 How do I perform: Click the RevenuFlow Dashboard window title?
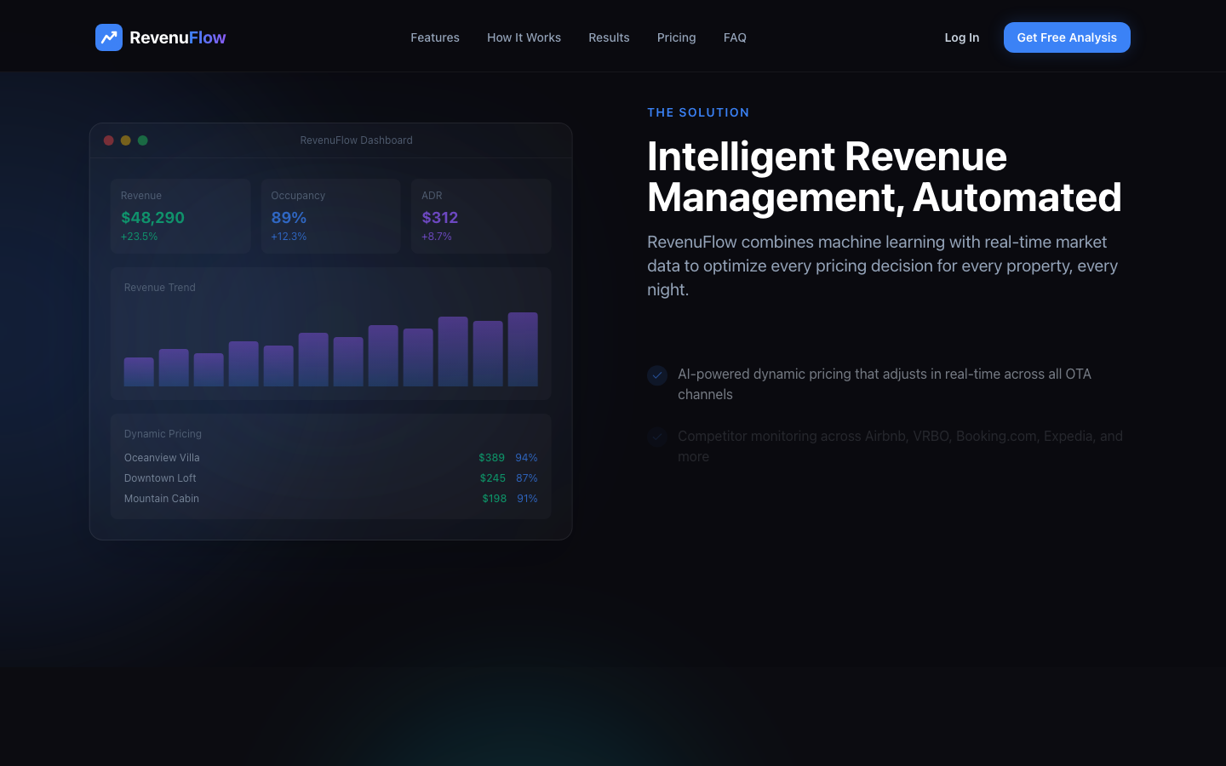pyautogui.click(x=356, y=140)
